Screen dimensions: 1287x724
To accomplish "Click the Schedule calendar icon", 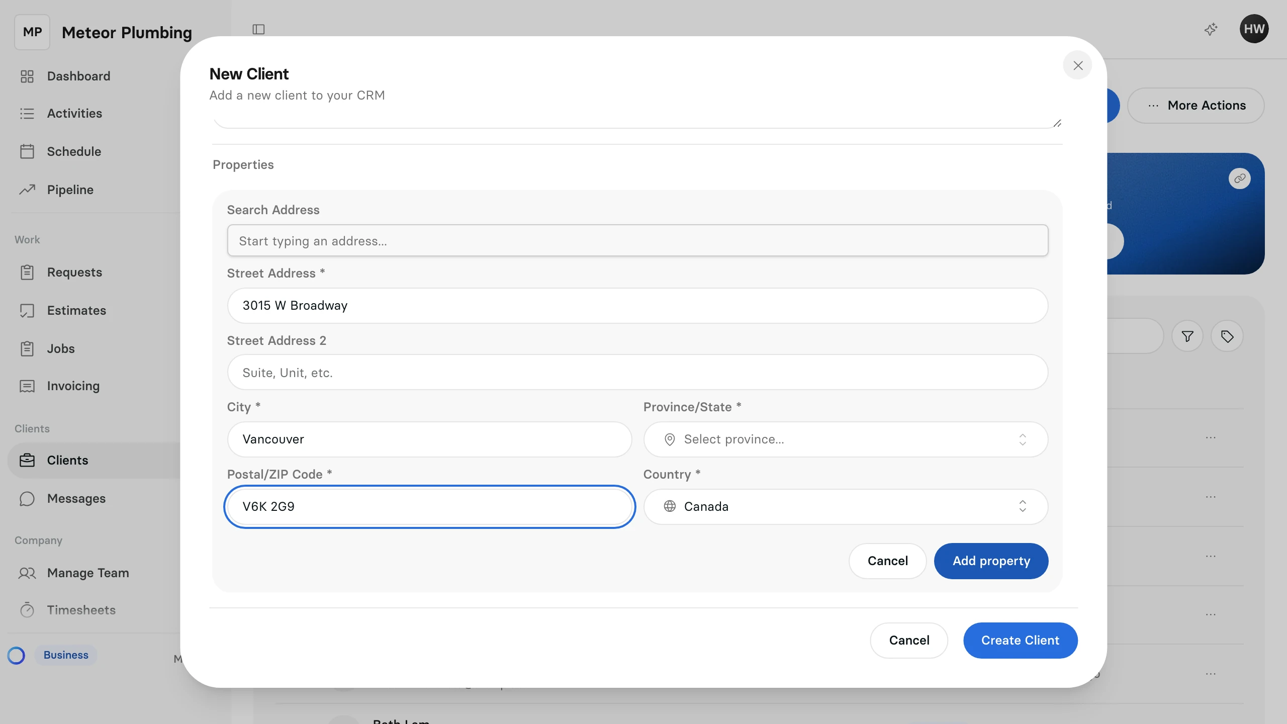I will [x=27, y=151].
